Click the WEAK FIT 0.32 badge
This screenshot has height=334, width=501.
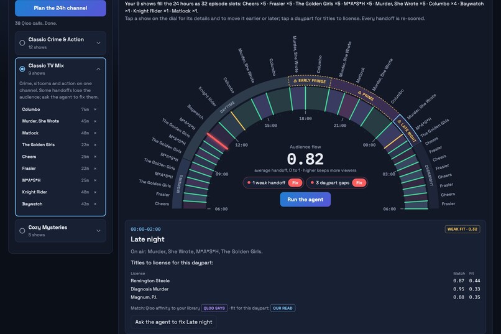point(462,229)
